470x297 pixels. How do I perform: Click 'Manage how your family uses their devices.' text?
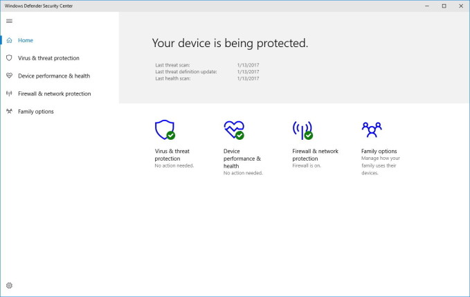(381, 165)
